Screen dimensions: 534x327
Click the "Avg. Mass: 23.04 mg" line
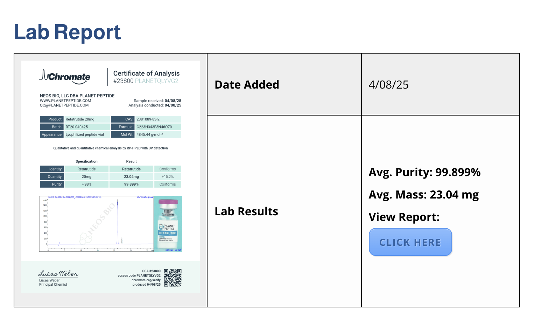click(x=424, y=195)
